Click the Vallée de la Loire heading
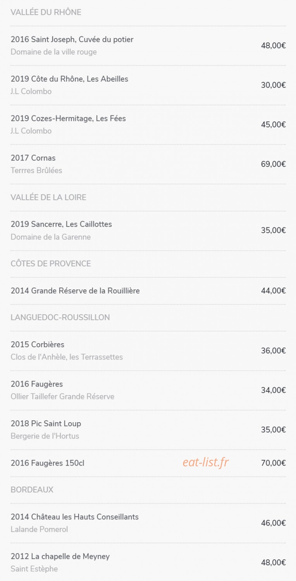 click(x=48, y=198)
